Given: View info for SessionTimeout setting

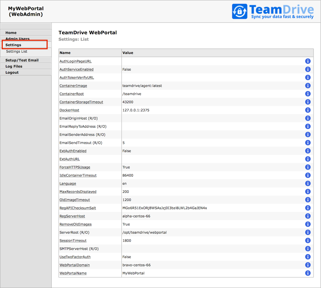Looking at the screenshot, I should click(308, 240).
